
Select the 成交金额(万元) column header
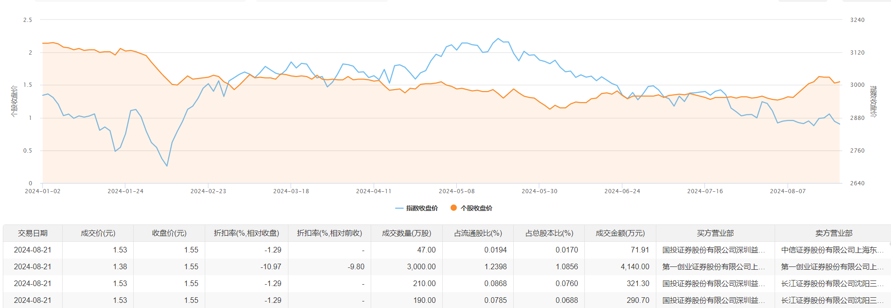[620, 233]
